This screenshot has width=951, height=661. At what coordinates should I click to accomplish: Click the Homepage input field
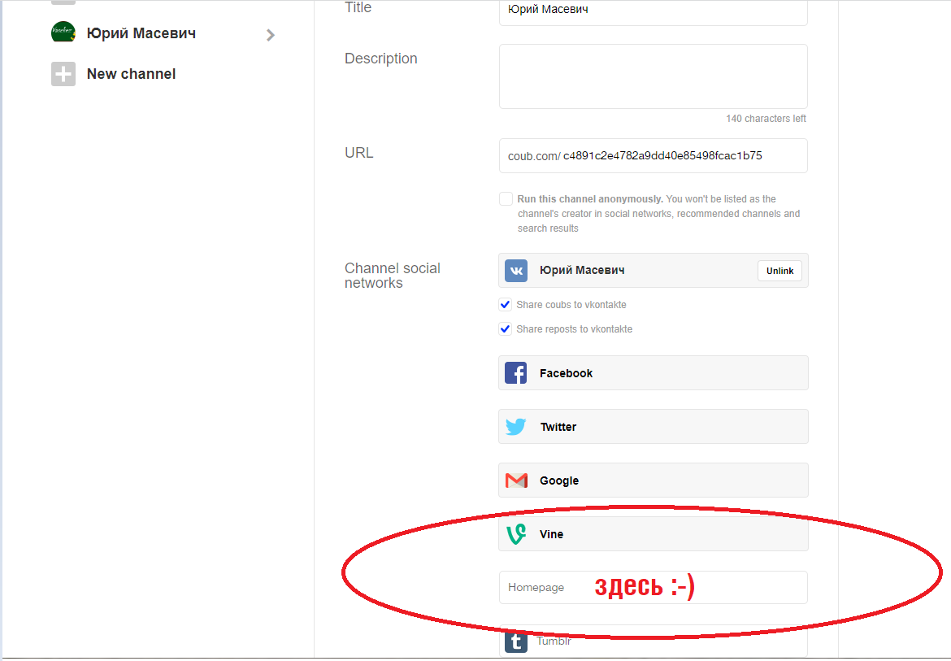point(654,588)
